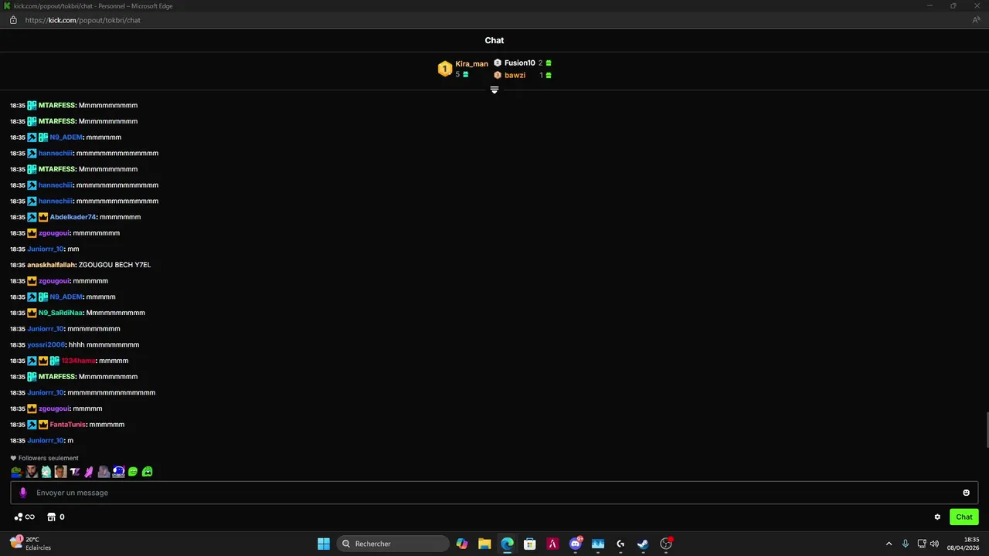Click the weather widget showing 20°C
The width and height of the screenshot is (989, 556).
[31, 544]
